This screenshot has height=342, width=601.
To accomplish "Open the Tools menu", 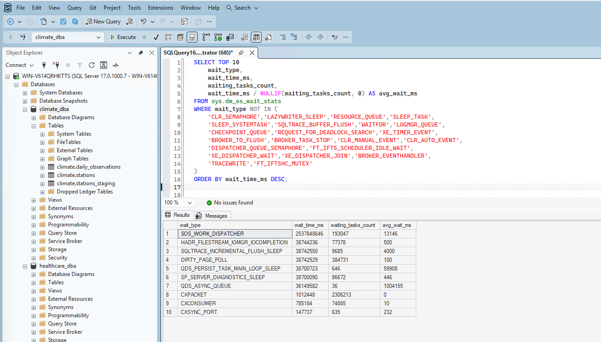I will [x=134, y=8].
